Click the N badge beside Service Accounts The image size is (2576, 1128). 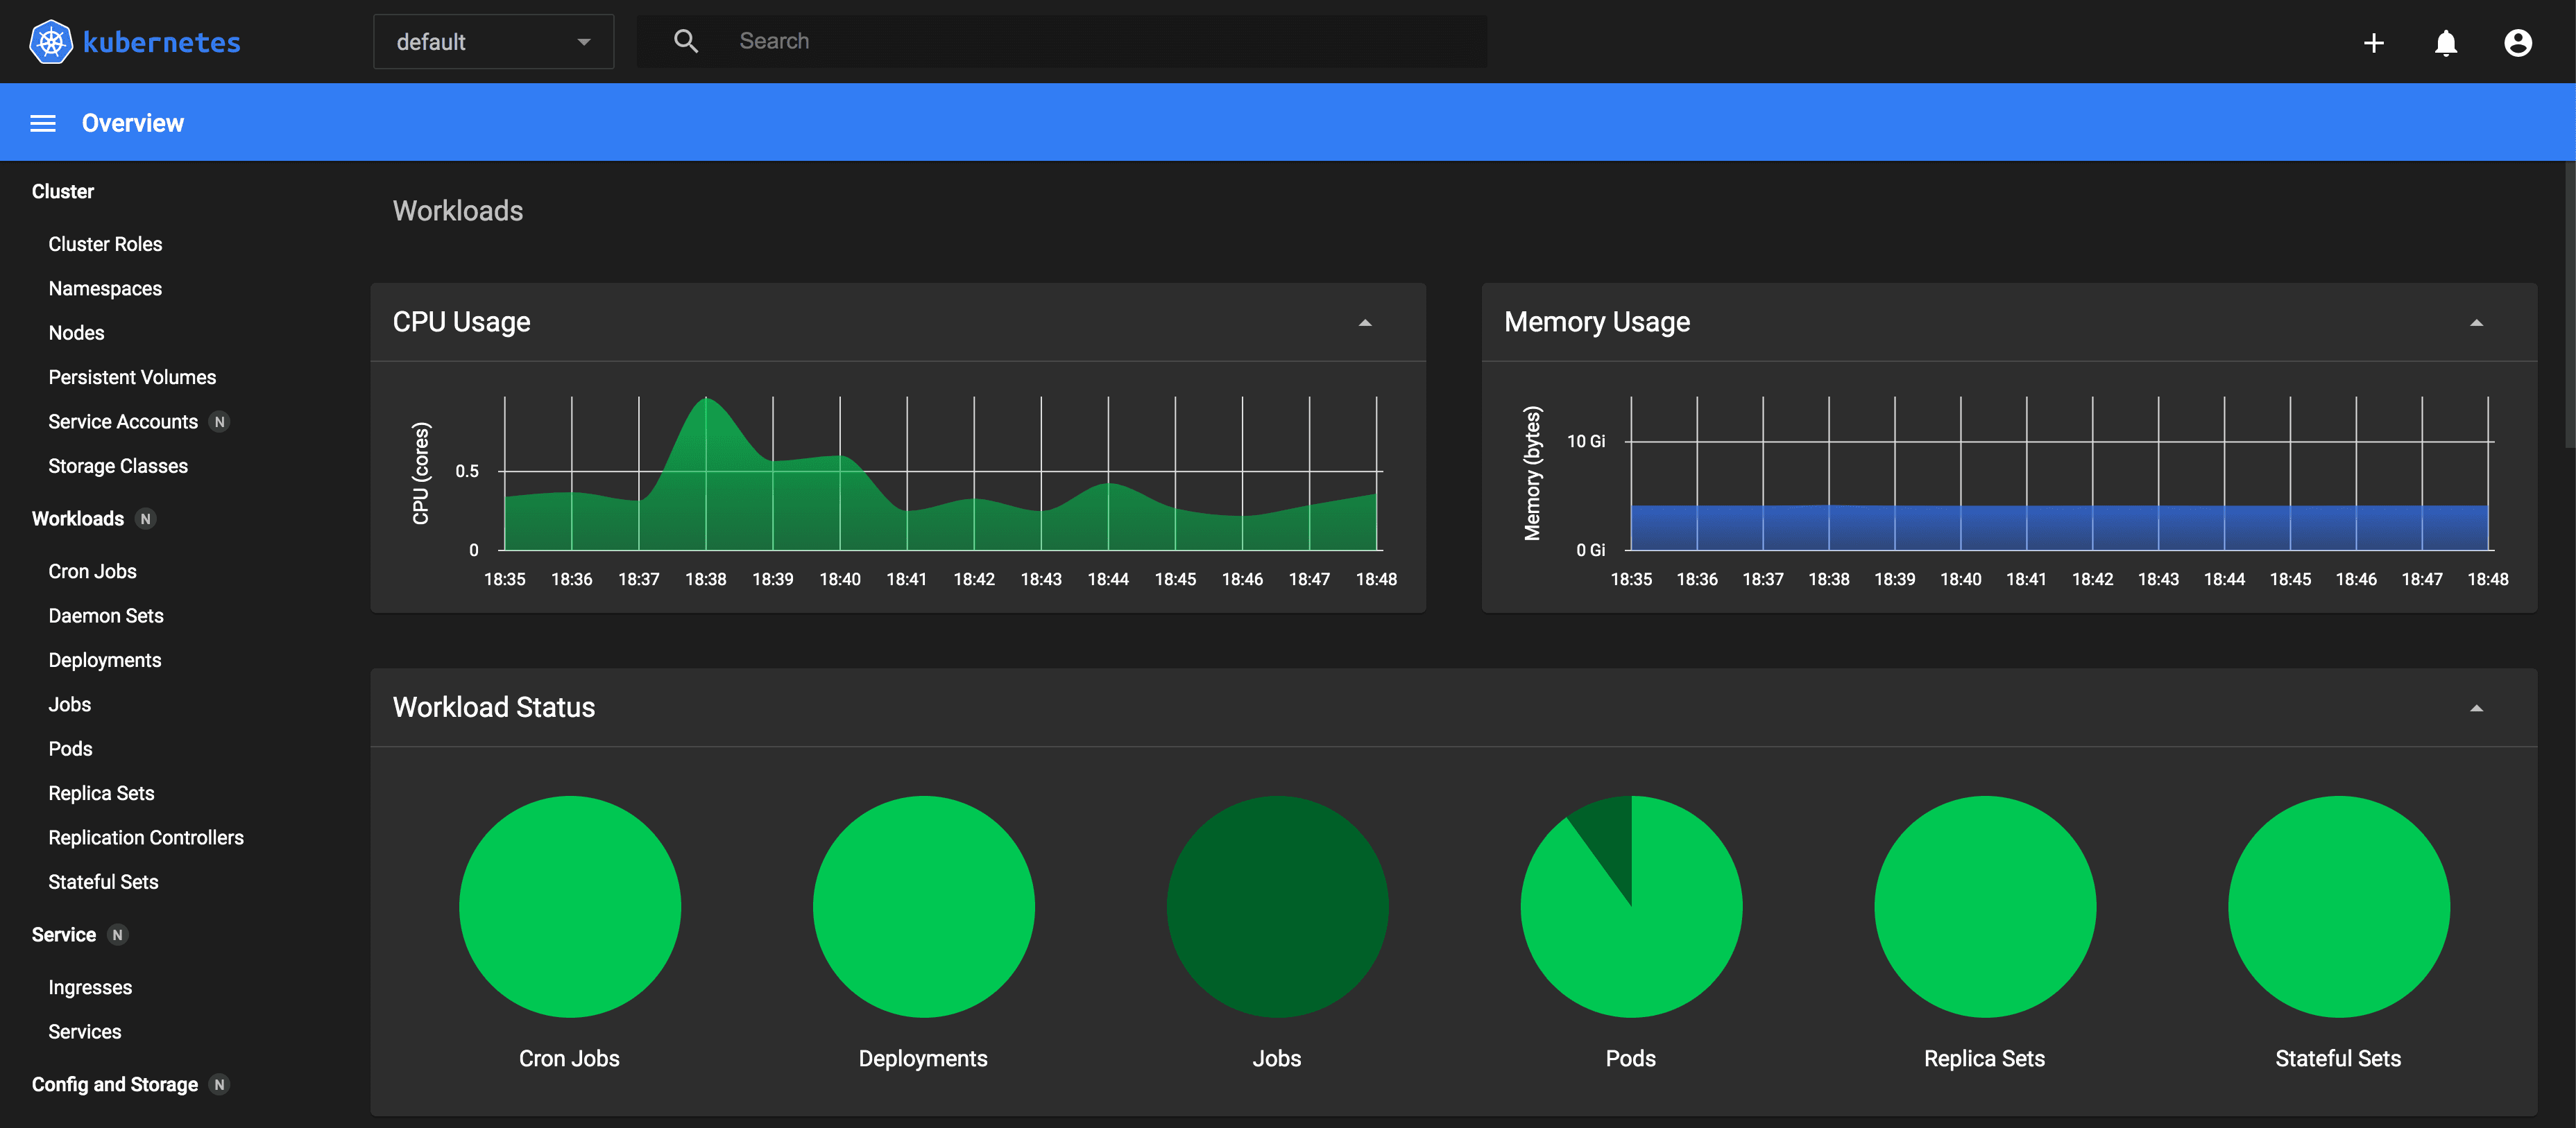click(x=219, y=422)
